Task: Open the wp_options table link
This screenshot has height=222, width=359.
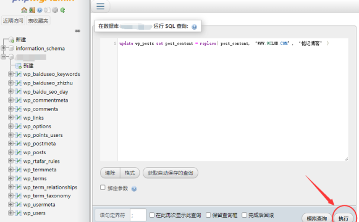Action: click(x=37, y=126)
